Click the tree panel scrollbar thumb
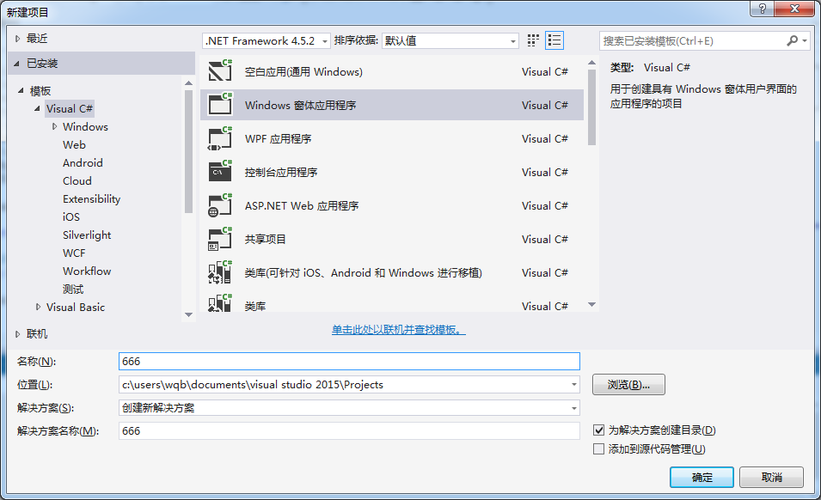 189,152
